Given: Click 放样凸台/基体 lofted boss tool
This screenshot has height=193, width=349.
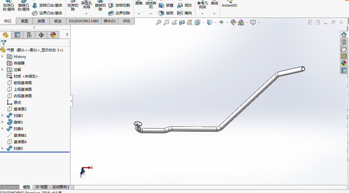Looking at the screenshot, I should [x=47, y=5].
